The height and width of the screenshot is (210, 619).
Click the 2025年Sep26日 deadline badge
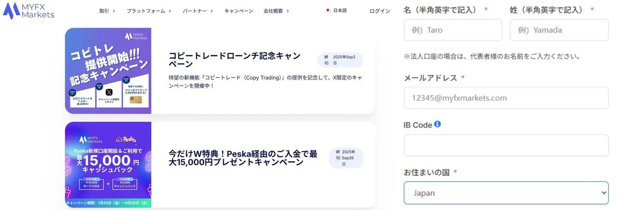pyautogui.click(x=346, y=158)
